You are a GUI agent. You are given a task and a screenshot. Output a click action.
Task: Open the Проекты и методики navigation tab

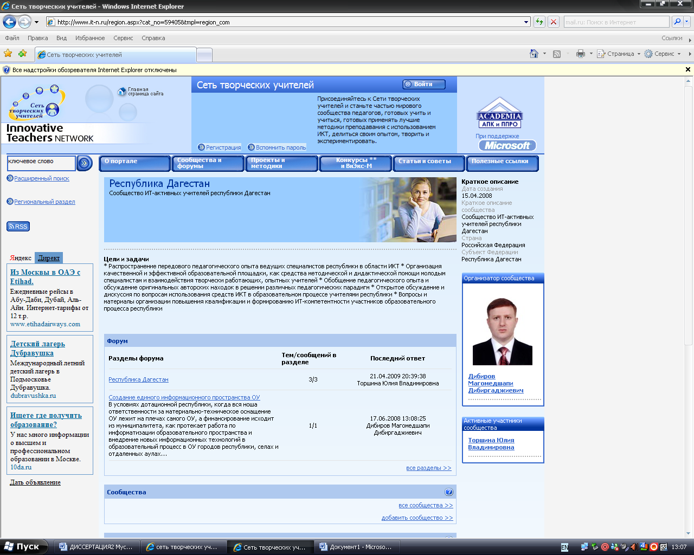[x=282, y=163]
